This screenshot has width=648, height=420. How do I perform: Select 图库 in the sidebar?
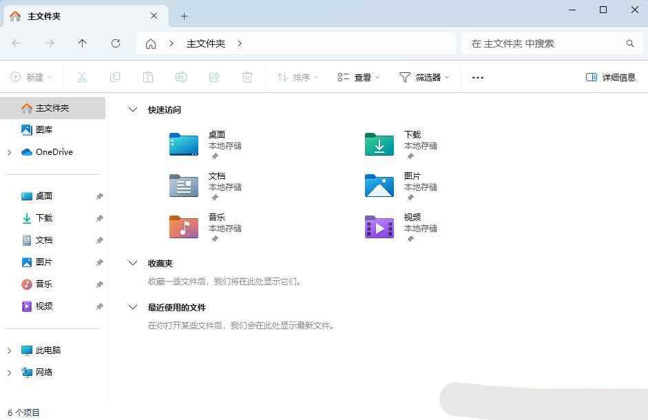click(x=44, y=129)
